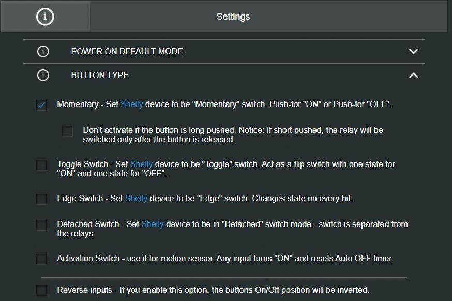452x301 pixels.
Task: Collapse the Button Type section chevron
Action: point(413,76)
